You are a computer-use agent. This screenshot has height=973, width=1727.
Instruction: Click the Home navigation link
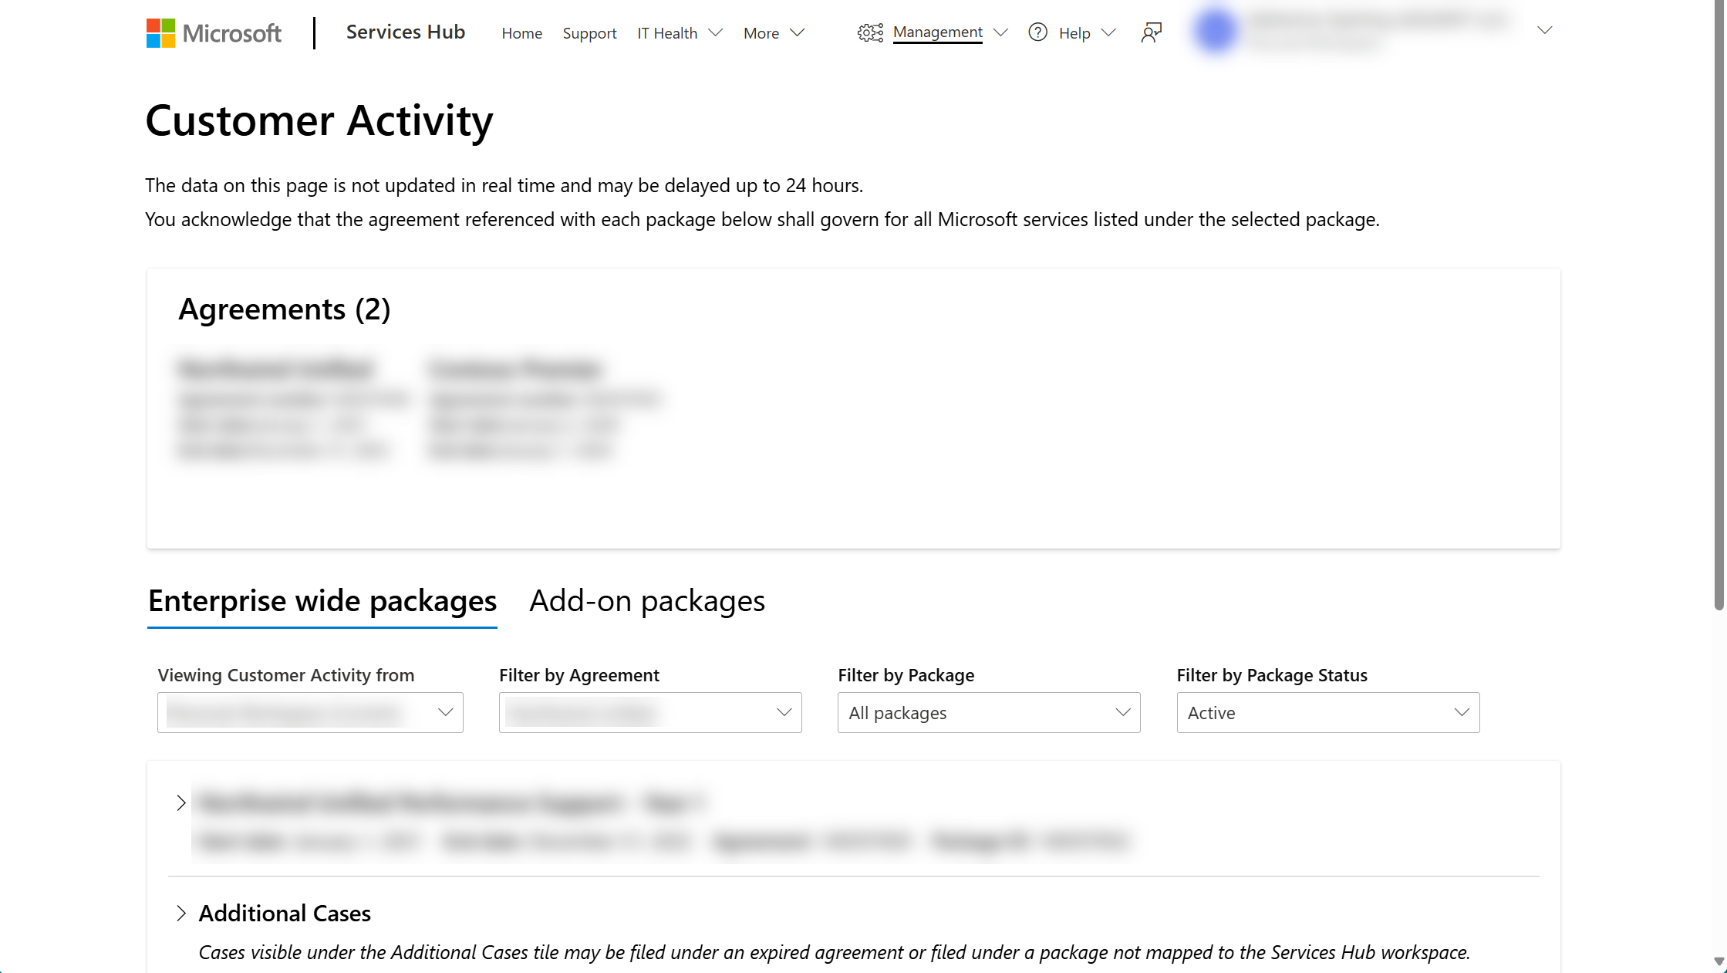522,32
